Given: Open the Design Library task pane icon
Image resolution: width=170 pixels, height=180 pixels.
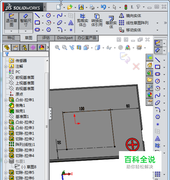Looking at the screenshot, I should [150, 72].
